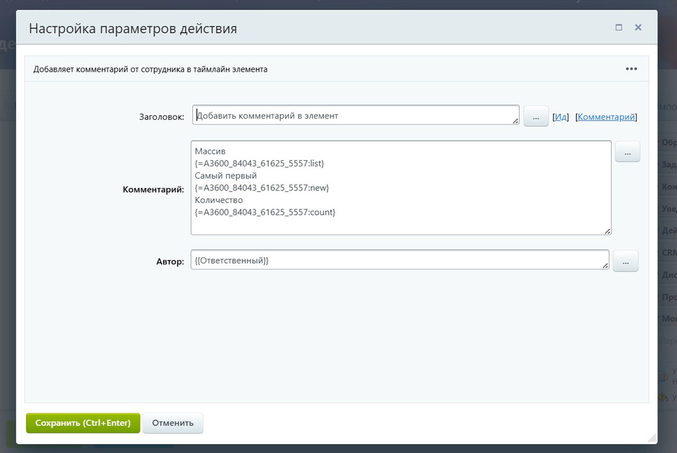677x453 pixels.
Task: Grab resize grip of the Заголовок field
Action: point(515,121)
